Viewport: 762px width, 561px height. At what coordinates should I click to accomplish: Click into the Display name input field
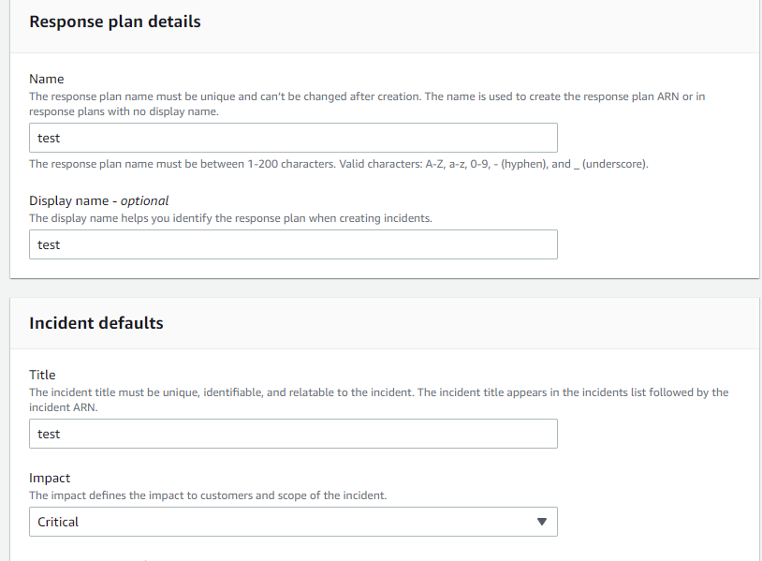click(293, 244)
